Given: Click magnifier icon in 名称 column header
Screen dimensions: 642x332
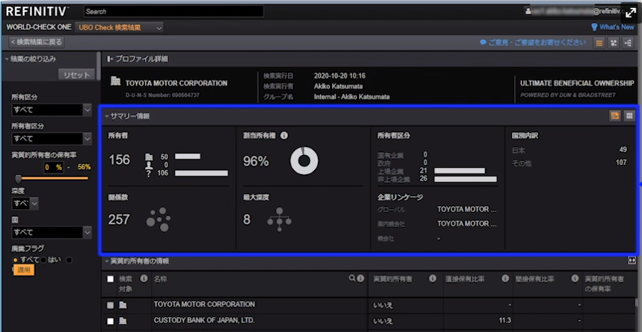Looking at the screenshot, I should pos(352,278).
